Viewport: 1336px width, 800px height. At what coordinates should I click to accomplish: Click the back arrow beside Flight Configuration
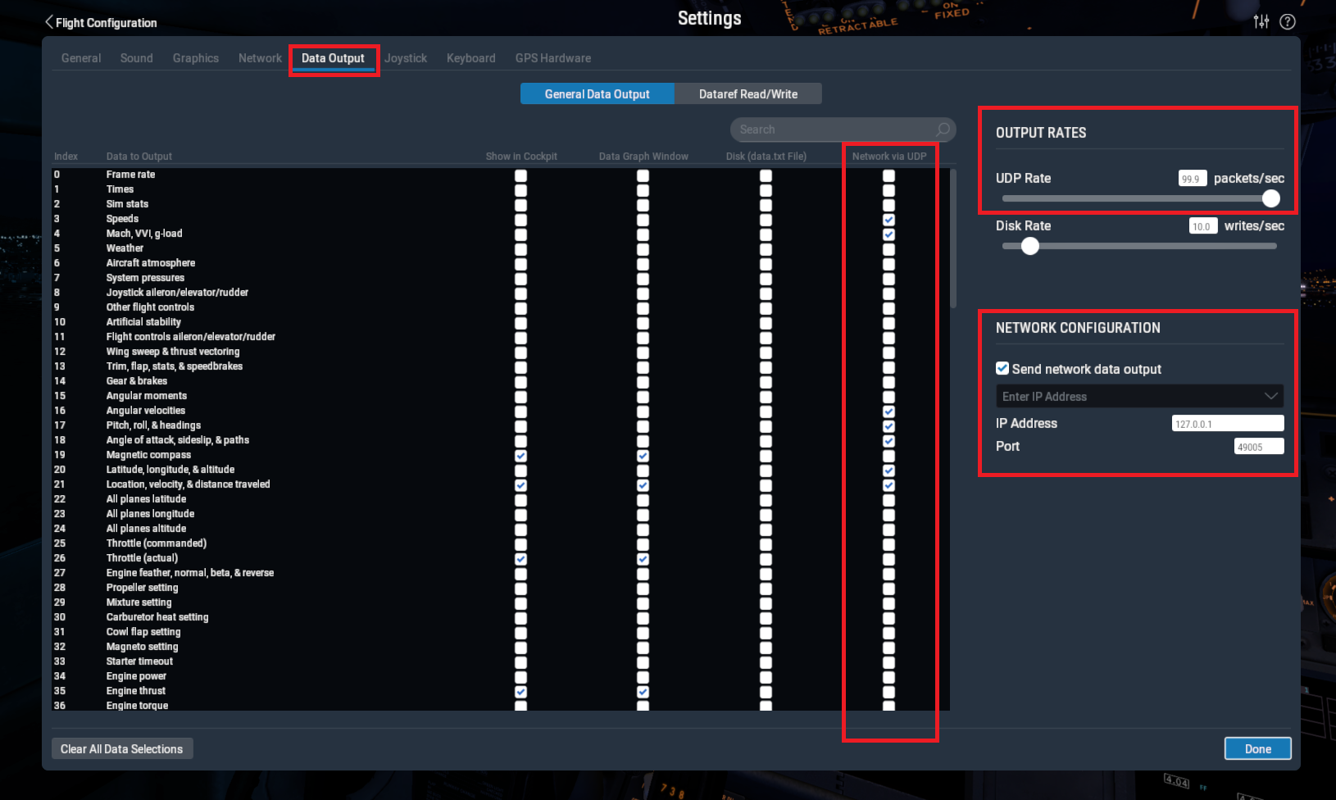(49, 22)
